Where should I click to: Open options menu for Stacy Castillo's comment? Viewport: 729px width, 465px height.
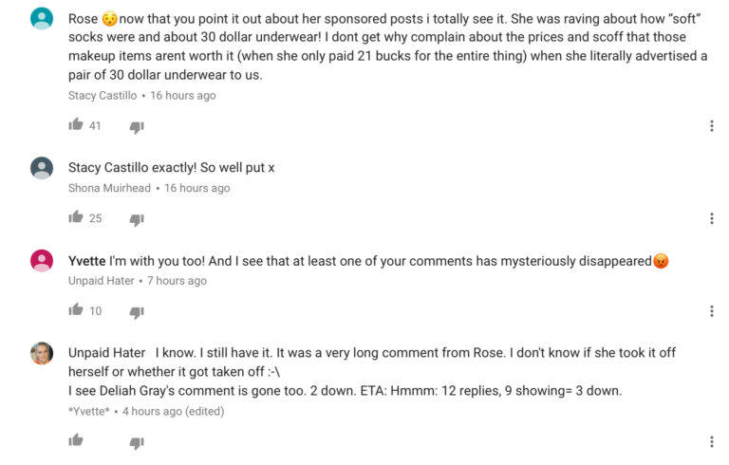(x=711, y=126)
